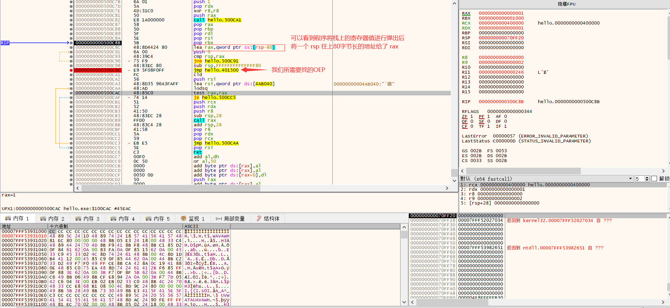Click the OF flag label
This screenshot has height=308, width=670.
pos(464,121)
